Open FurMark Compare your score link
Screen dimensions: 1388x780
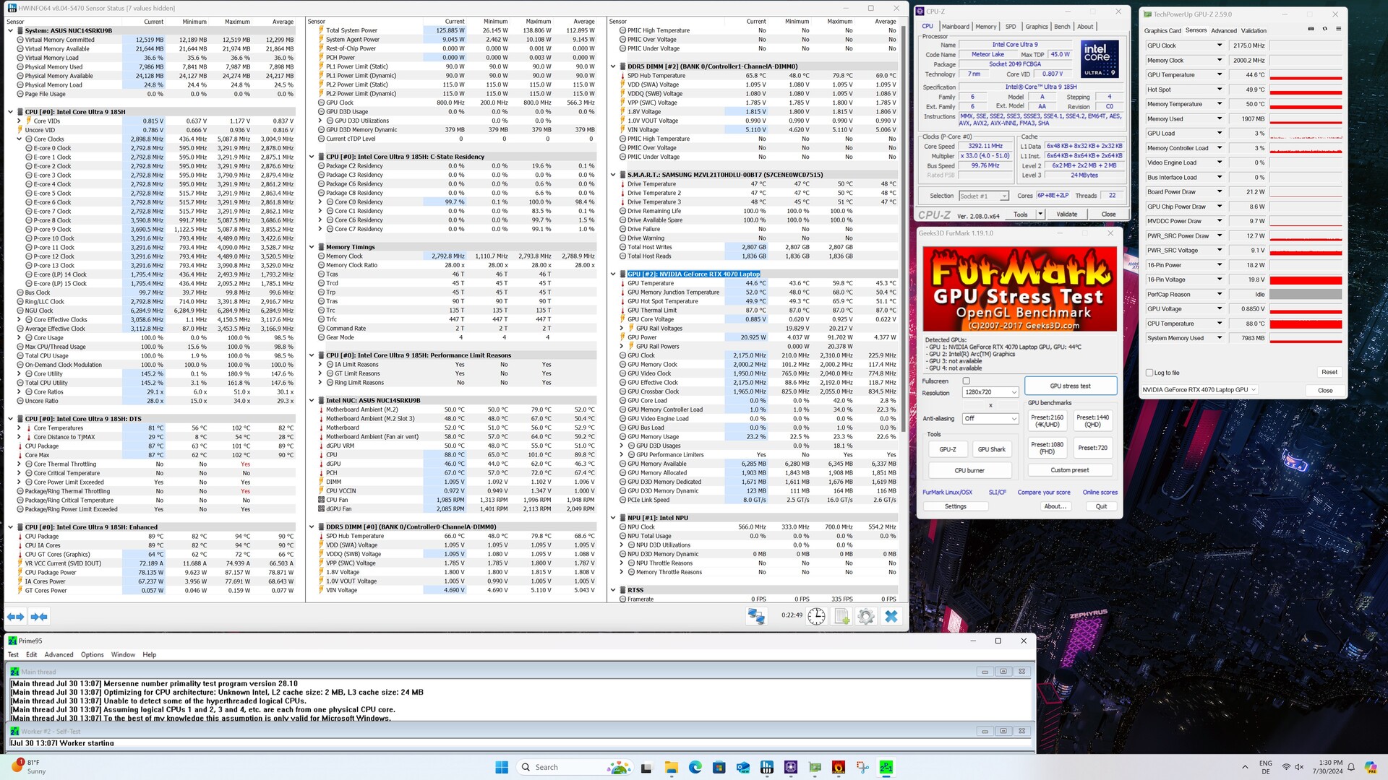click(1043, 492)
